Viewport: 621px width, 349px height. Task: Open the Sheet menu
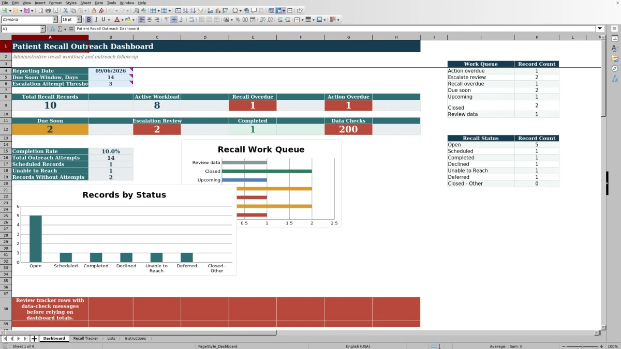coord(85,3)
